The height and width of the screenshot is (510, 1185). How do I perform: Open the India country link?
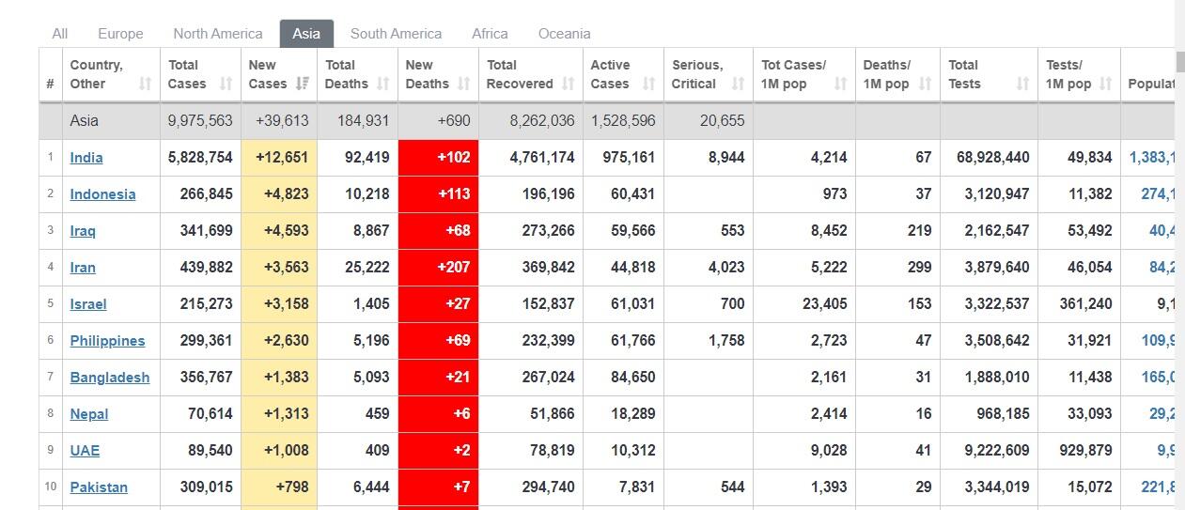pyautogui.click(x=86, y=158)
